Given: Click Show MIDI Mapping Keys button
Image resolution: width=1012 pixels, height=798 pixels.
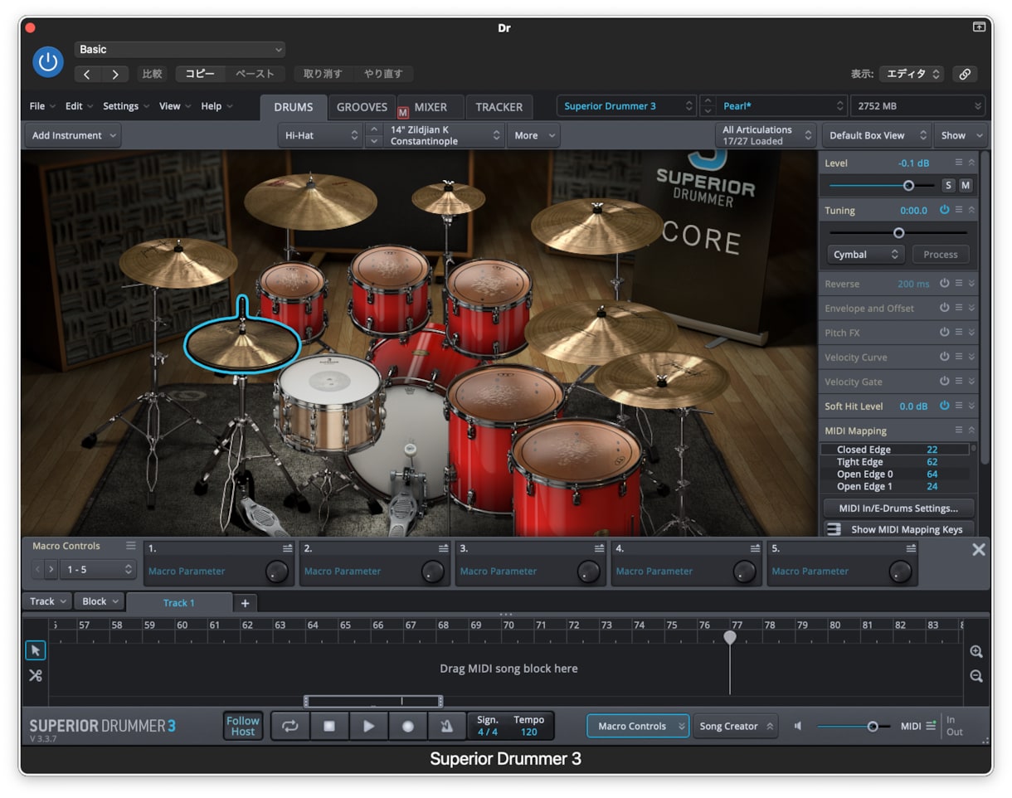Looking at the screenshot, I should pyautogui.click(x=898, y=529).
